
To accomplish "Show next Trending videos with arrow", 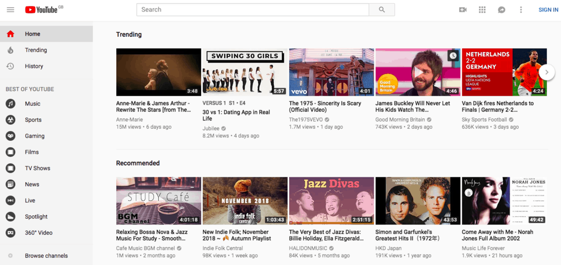I will tap(547, 72).
